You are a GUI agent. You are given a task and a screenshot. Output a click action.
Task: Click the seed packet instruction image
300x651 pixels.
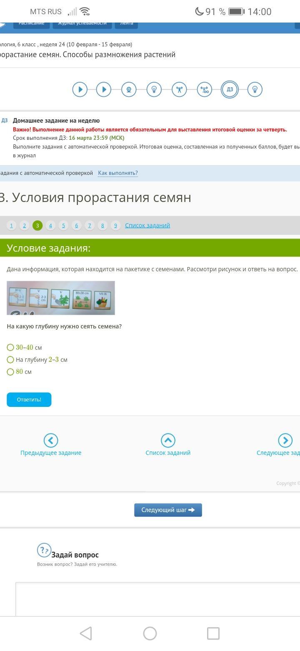61,298
